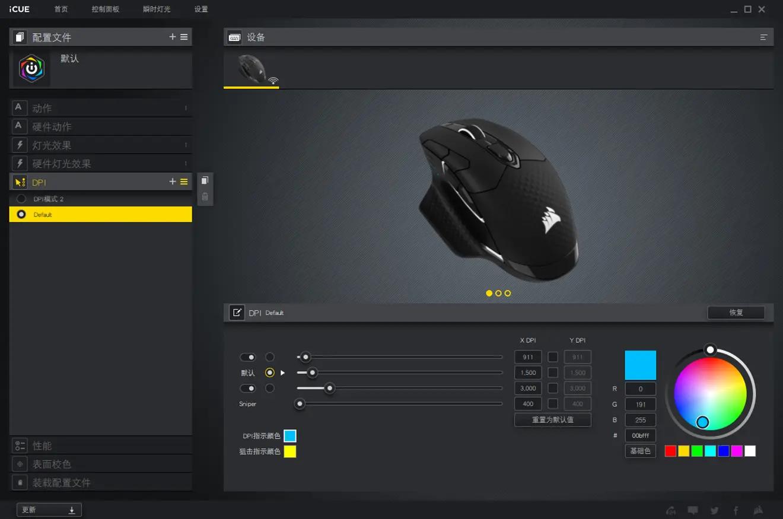This screenshot has height=519, width=783.
Task: Expand the 灯光效果 section
Action: point(101,145)
